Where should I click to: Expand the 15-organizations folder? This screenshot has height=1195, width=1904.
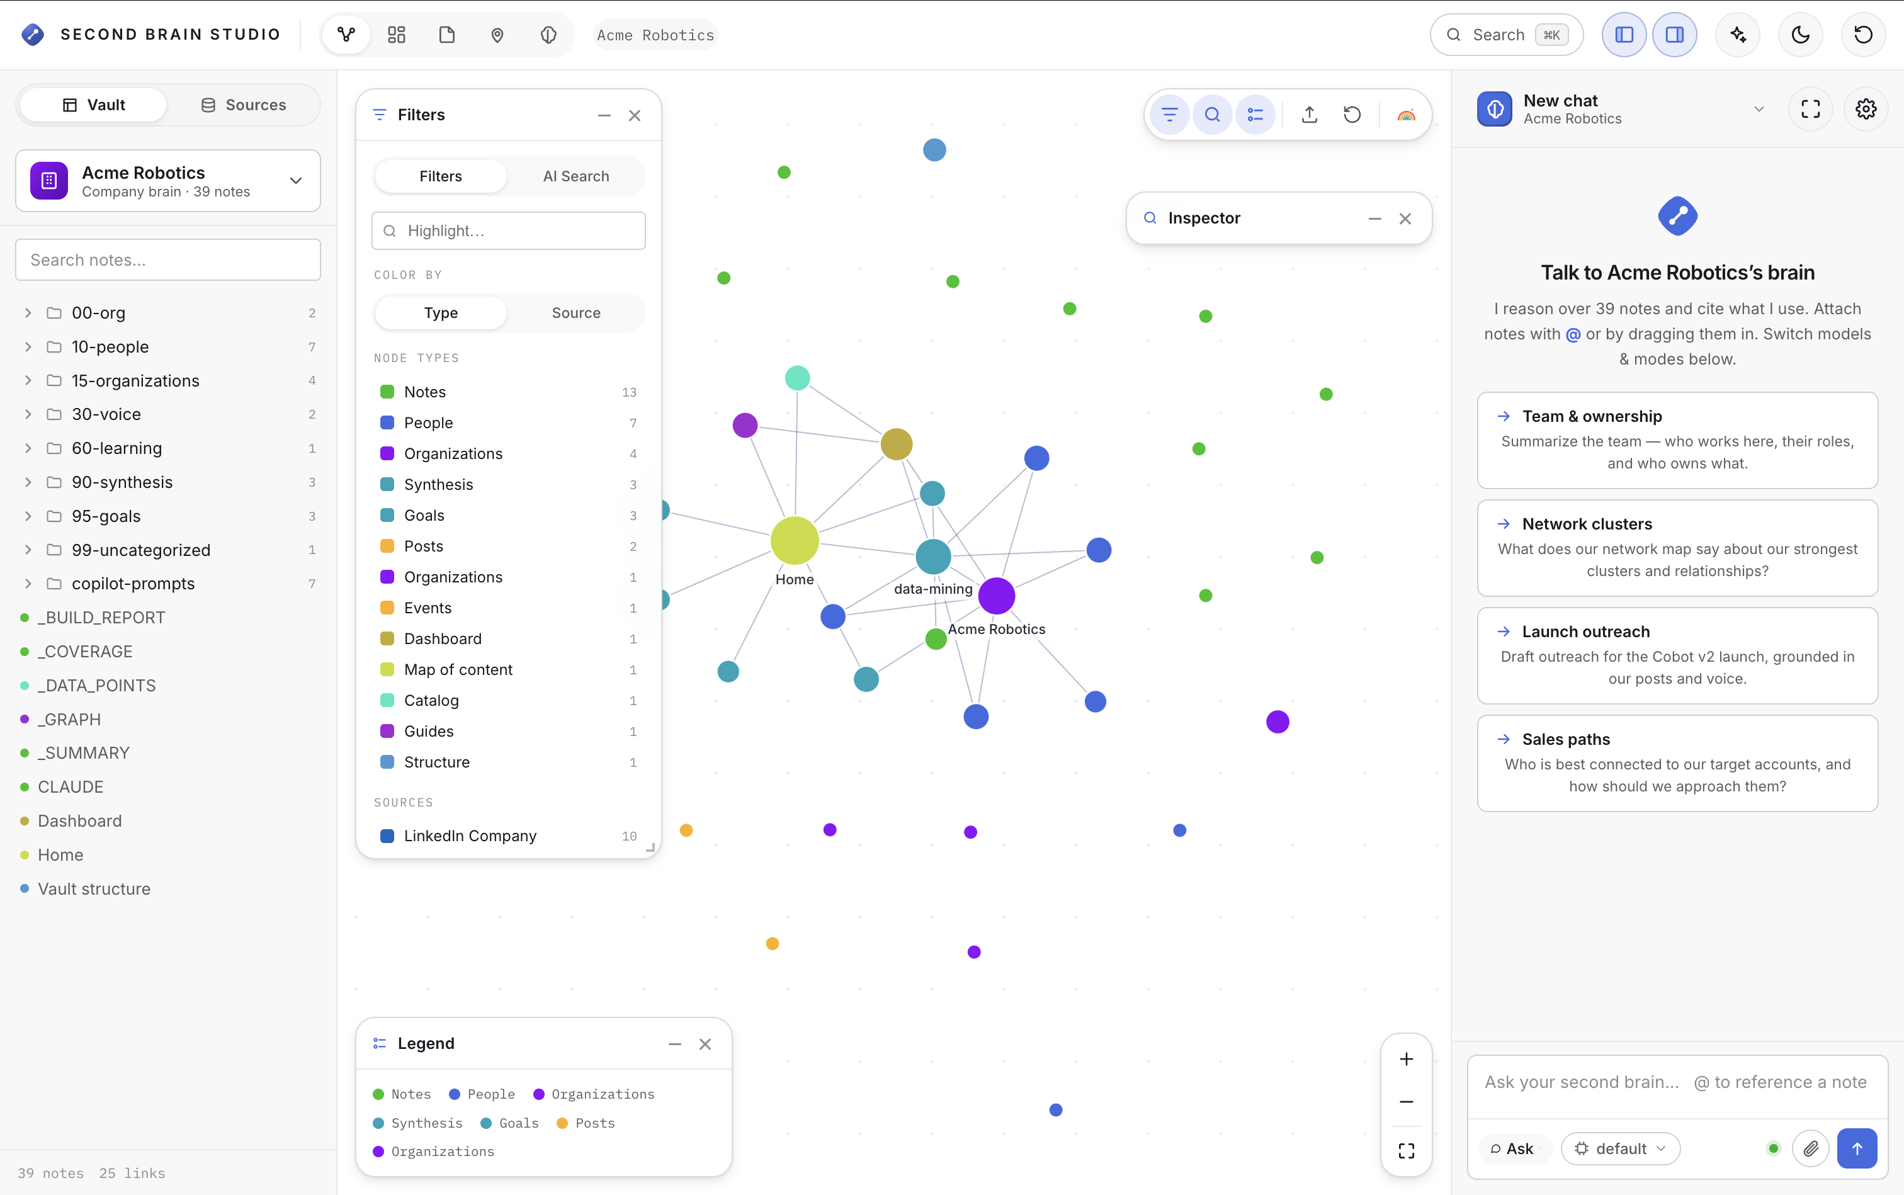point(168,381)
